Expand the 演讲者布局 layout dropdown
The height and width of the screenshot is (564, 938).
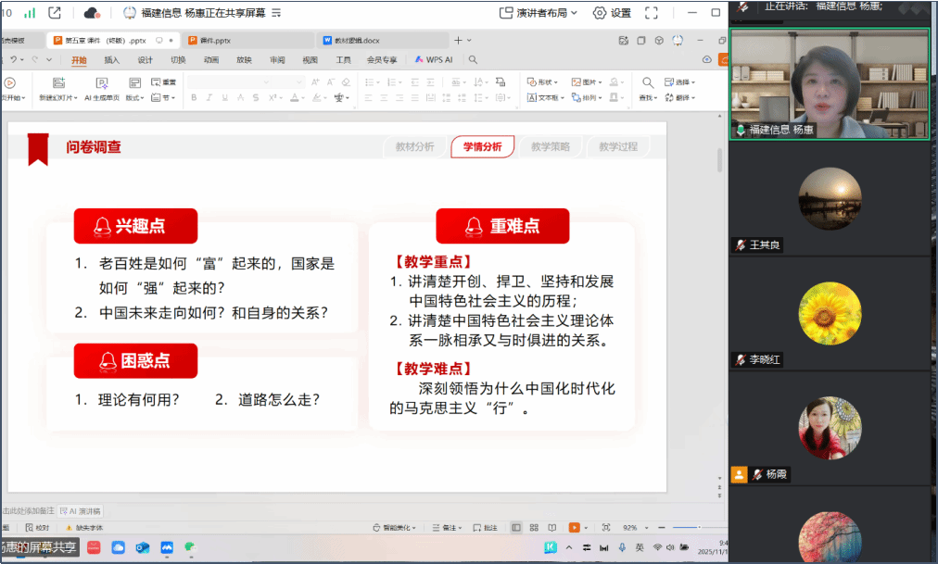tap(539, 13)
